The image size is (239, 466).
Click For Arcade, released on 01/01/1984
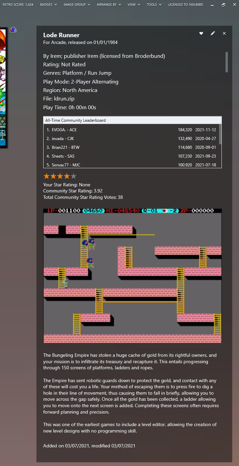pyautogui.click(x=80, y=42)
